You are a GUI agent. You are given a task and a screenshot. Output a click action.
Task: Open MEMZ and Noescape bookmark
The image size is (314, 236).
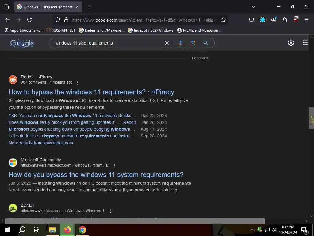pyautogui.click(x=199, y=30)
